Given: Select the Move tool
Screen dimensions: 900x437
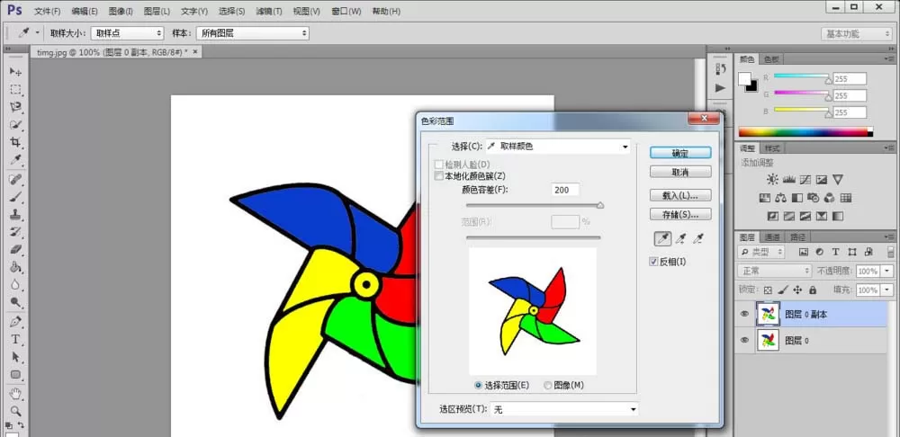Looking at the screenshot, I should click(15, 72).
